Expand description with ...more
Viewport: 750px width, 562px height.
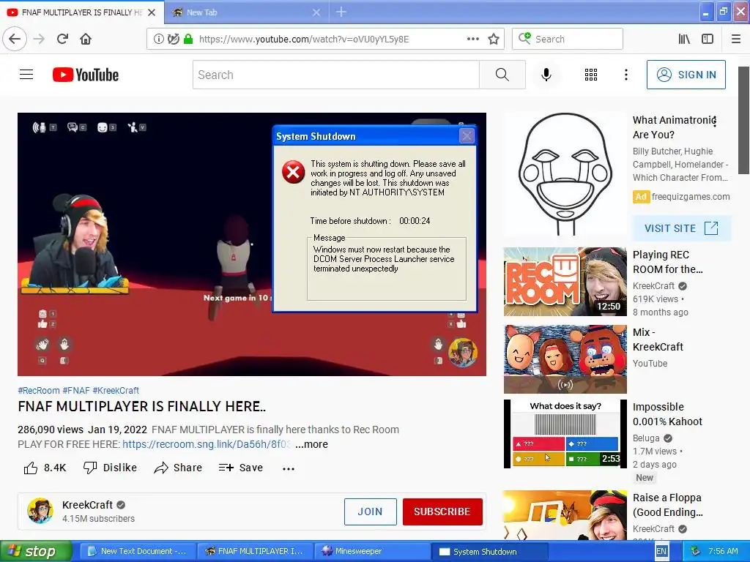[311, 444]
